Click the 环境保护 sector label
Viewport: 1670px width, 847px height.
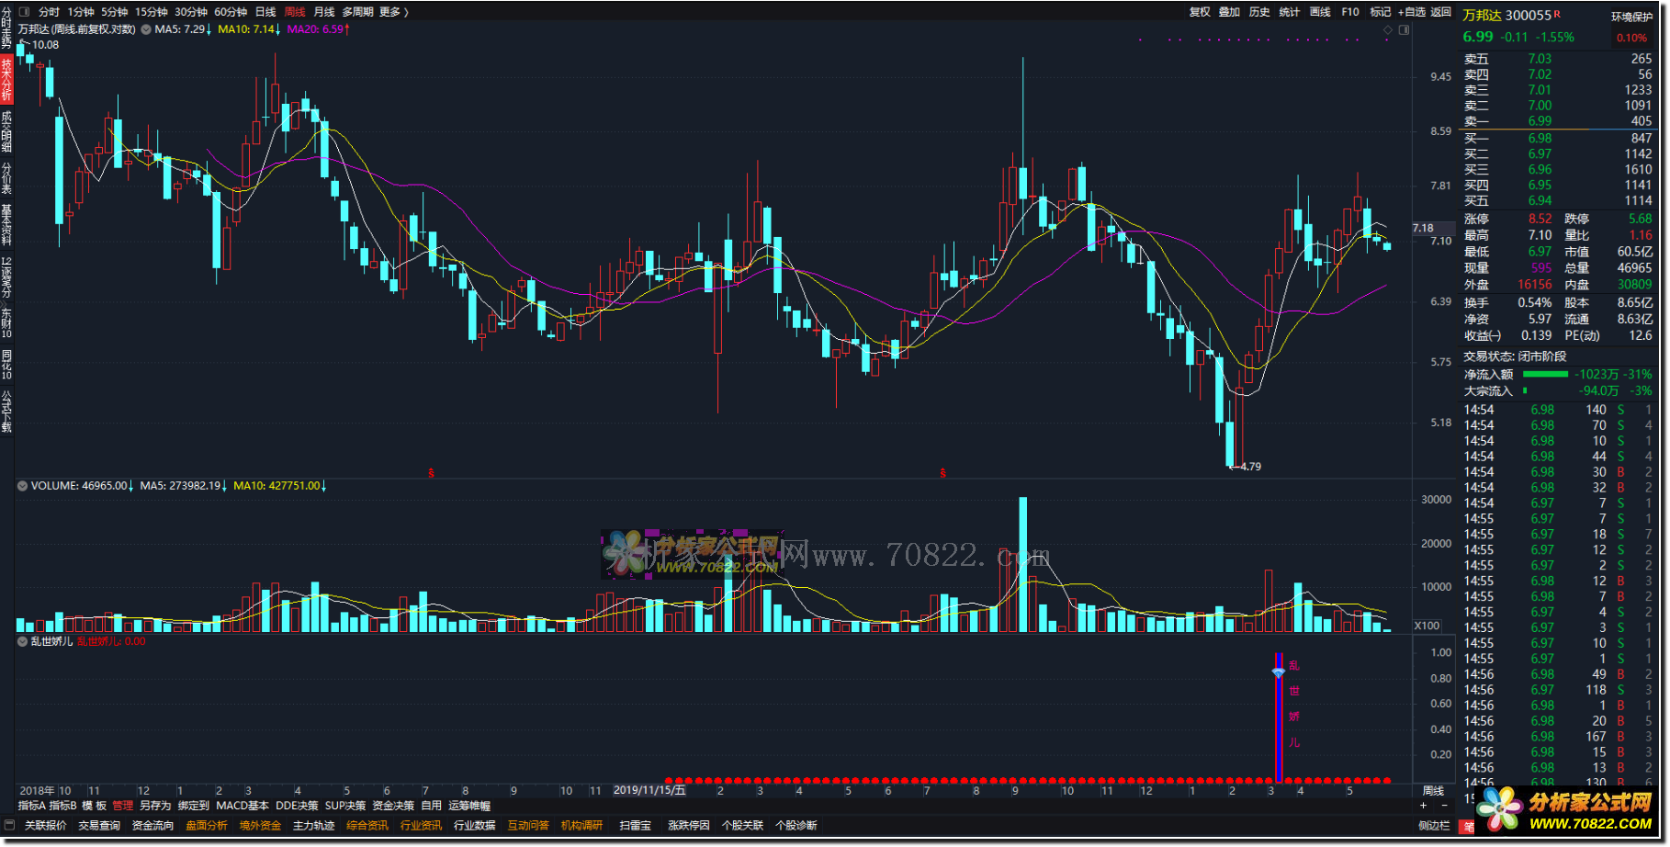(x=1631, y=17)
